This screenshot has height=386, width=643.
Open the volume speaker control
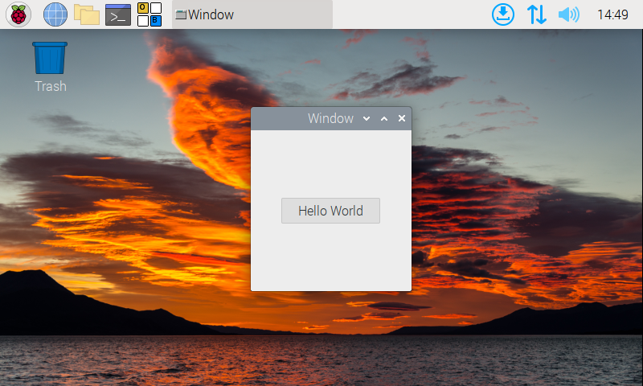568,14
